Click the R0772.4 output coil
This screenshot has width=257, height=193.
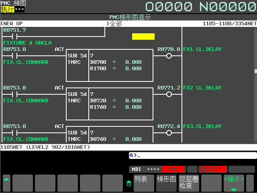[x=169, y=133]
